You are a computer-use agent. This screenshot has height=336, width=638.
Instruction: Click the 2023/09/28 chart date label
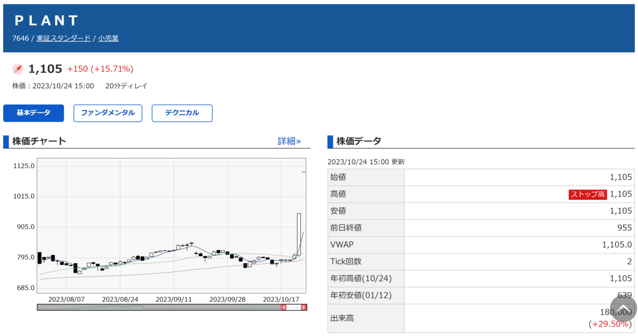coord(228,299)
